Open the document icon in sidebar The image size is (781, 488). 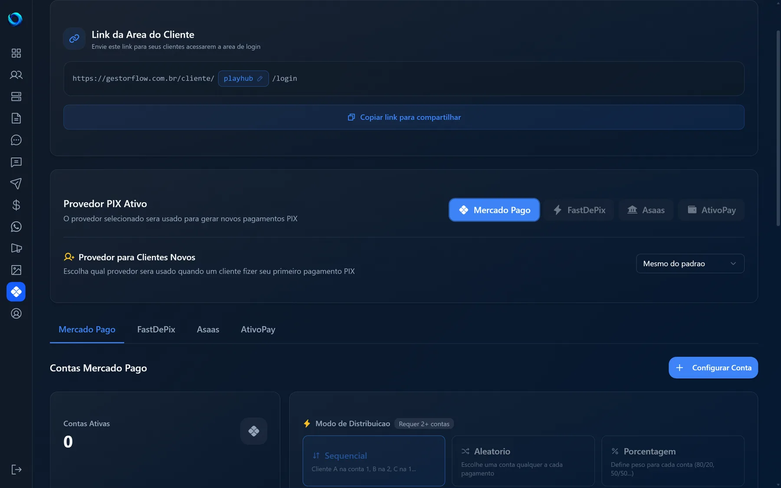coord(16,118)
